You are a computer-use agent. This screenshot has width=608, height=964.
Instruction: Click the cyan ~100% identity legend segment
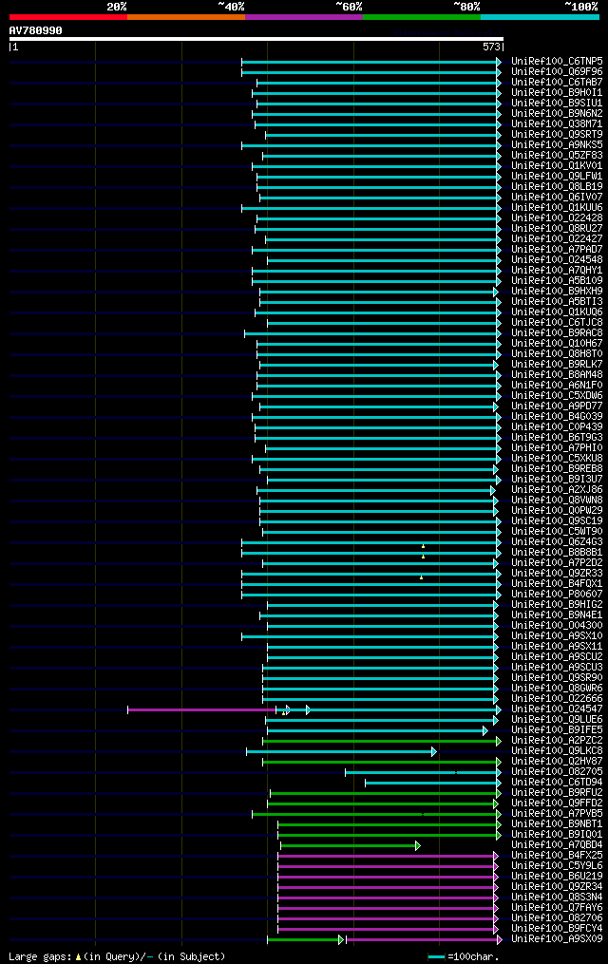click(x=540, y=17)
